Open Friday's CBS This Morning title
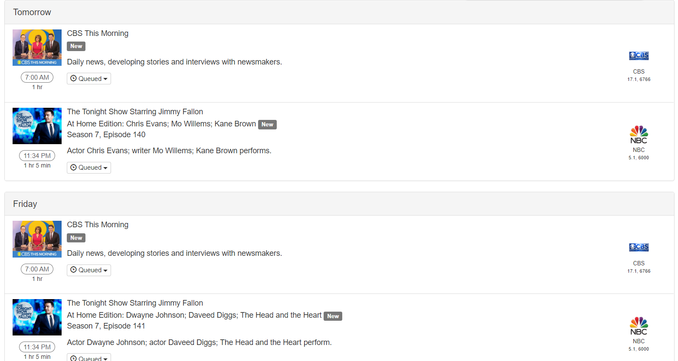Image resolution: width=678 pixels, height=361 pixels. point(98,225)
